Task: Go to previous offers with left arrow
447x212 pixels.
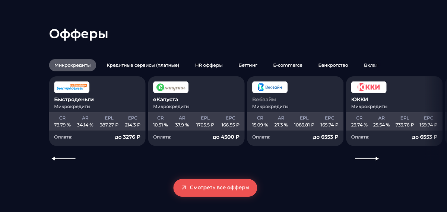Action: click(63, 158)
